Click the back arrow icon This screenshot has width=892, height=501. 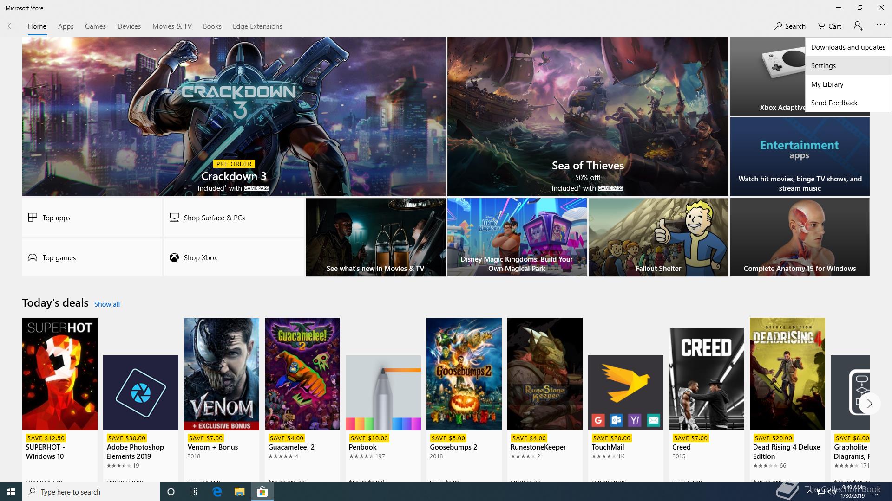pos(11,26)
